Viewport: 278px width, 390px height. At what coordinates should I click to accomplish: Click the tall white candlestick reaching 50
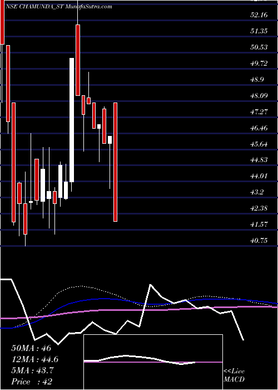click(x=72, y=120)
